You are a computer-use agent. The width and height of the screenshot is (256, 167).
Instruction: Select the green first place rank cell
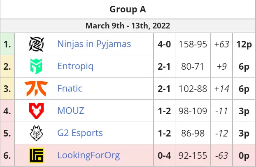(x=7, y=44)
